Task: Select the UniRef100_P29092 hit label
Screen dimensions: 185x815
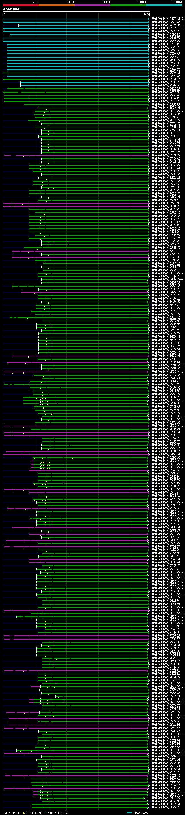Action: (166, 76)
